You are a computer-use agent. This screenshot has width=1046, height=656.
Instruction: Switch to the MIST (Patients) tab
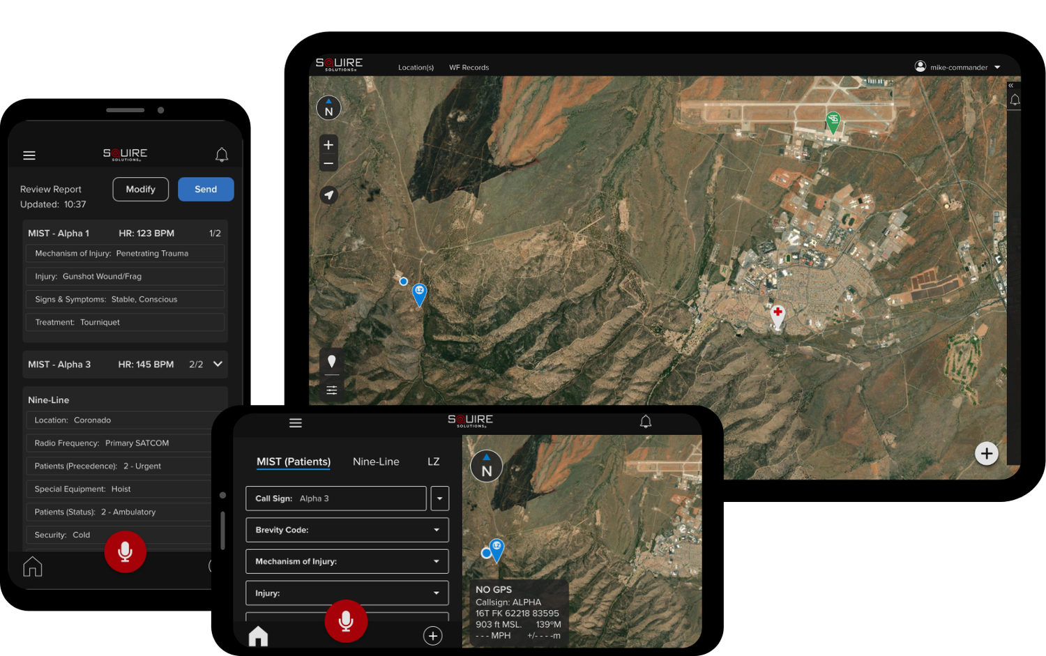tap(294, 462)
